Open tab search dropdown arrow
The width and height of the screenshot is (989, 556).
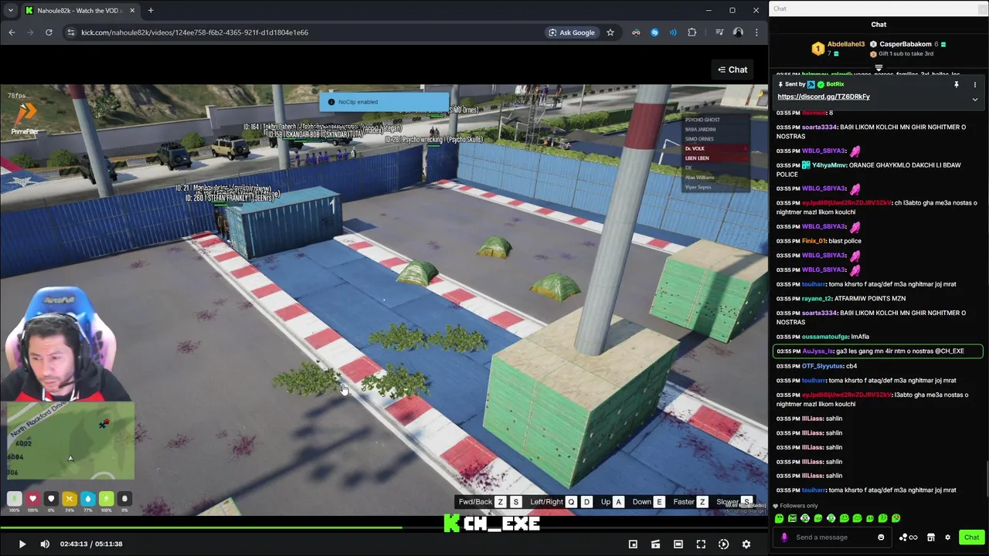tap(10, 11)
